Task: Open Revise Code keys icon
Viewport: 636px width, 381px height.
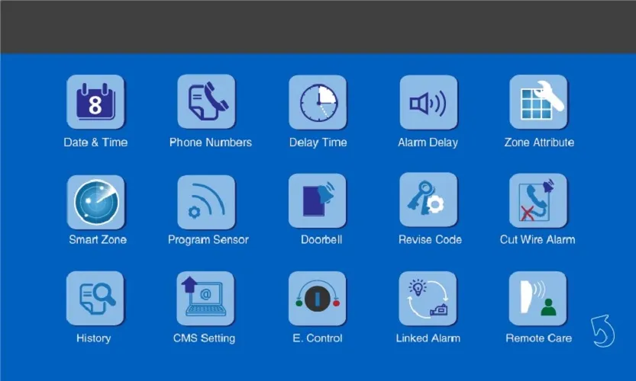Action: click(428, 201)
